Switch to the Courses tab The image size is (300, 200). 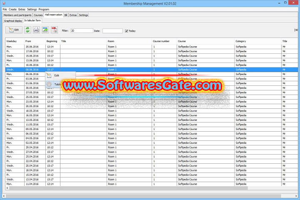38,15
